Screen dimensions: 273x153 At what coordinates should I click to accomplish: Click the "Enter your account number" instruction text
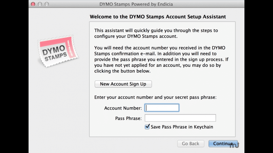point(155,97)
